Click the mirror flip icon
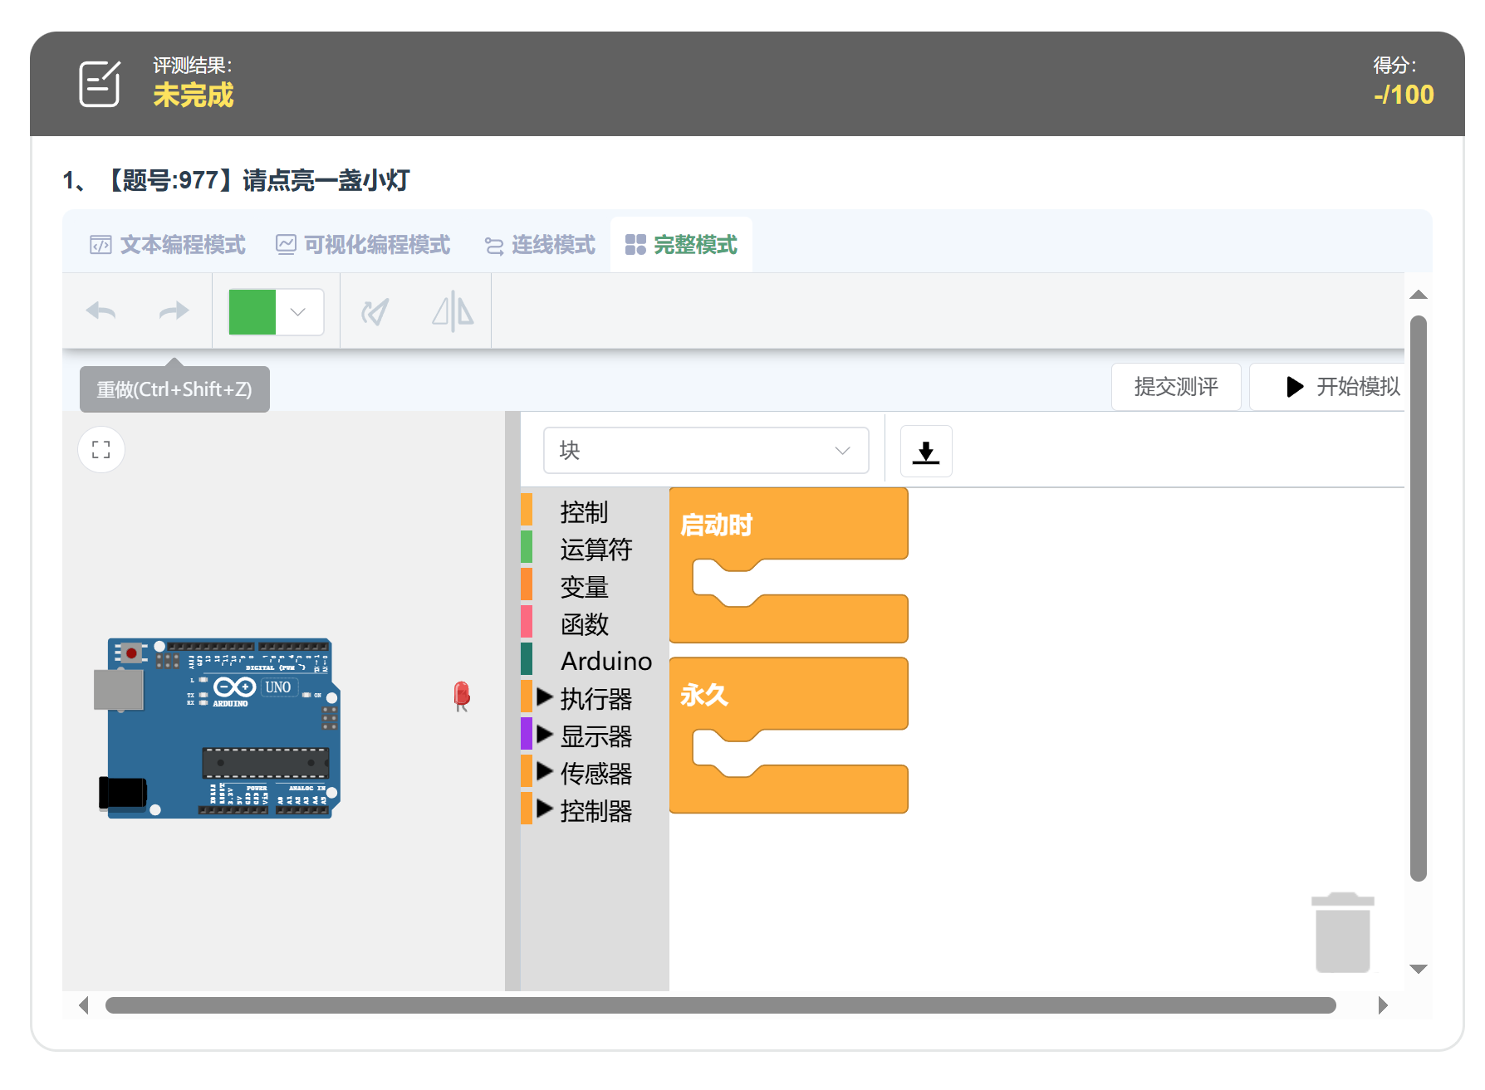This screenshot has height=1090, width=1485. 453,312
